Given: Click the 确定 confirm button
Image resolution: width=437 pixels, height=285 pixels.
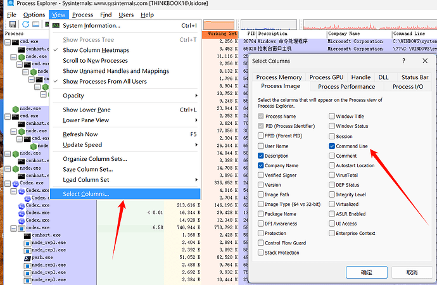Looking at the screenshot, I should [x=367, y=272].
